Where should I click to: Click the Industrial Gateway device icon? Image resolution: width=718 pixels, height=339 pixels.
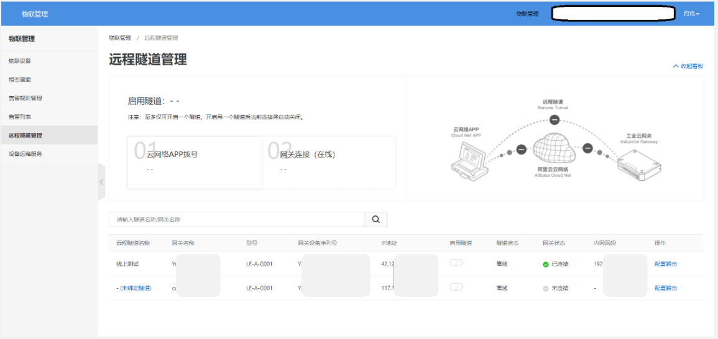point(638,165)
